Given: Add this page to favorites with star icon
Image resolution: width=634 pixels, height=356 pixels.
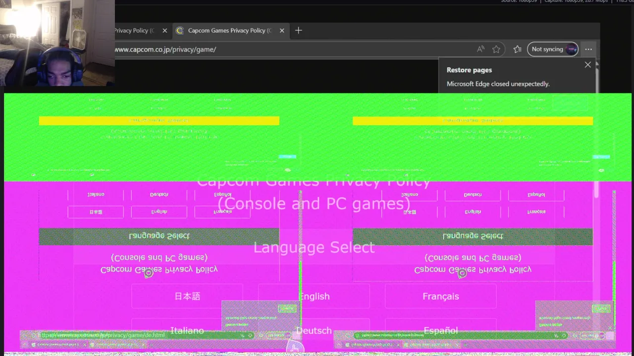Looking at the screenshot, I should pos(496,49).
